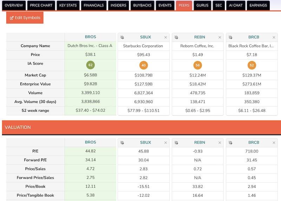Click the Edit Symbols button
The image size is (281, 201).
(25, 18)
